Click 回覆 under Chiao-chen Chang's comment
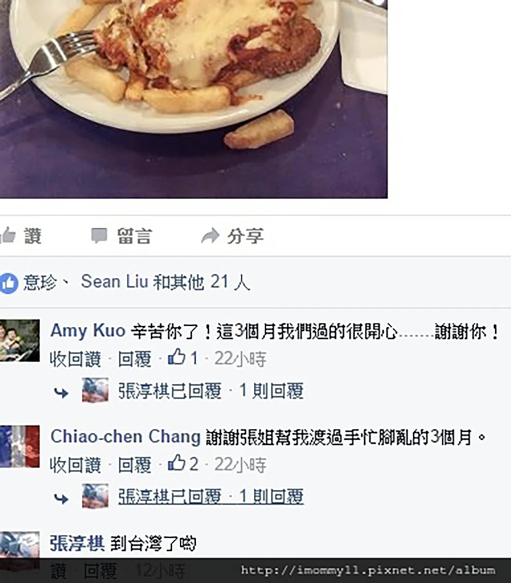 coord(134,465)
